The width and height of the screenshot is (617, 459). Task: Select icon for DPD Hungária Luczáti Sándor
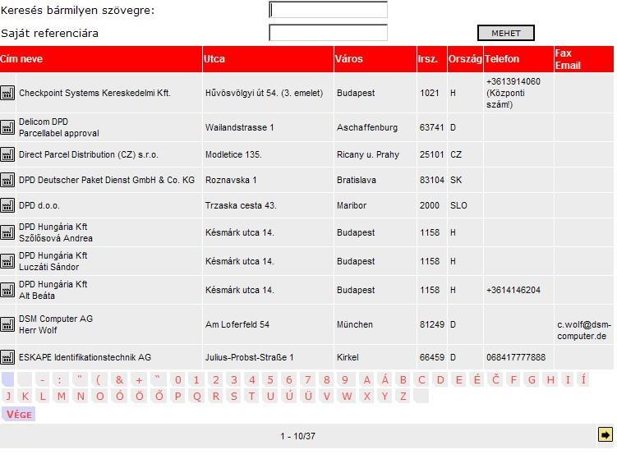click(7, 261)
